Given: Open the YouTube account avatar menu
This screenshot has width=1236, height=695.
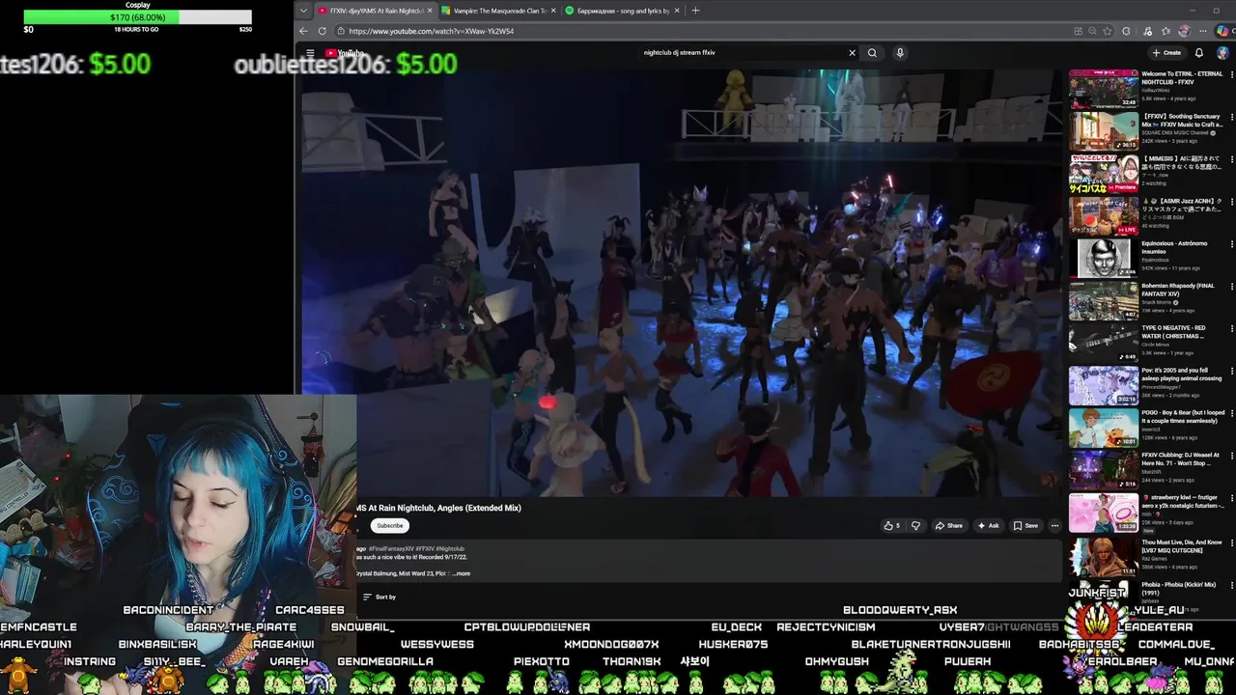Looking at the screenshot, I should point(1222,53).
